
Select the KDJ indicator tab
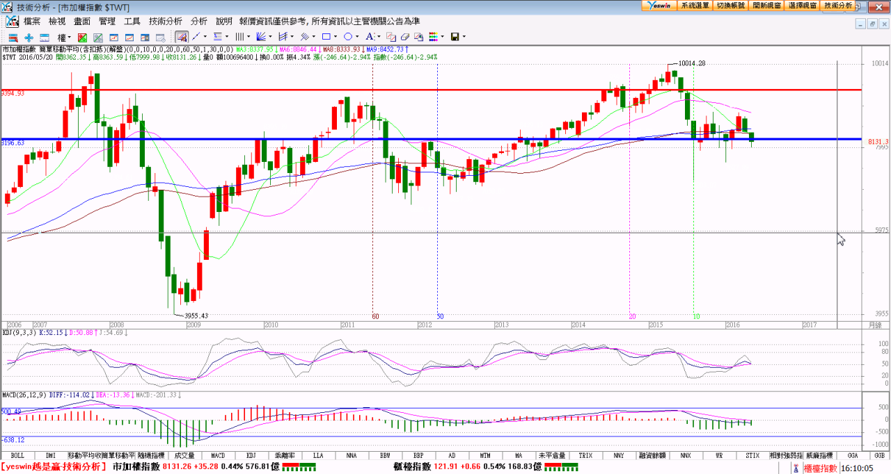[251, 455]
